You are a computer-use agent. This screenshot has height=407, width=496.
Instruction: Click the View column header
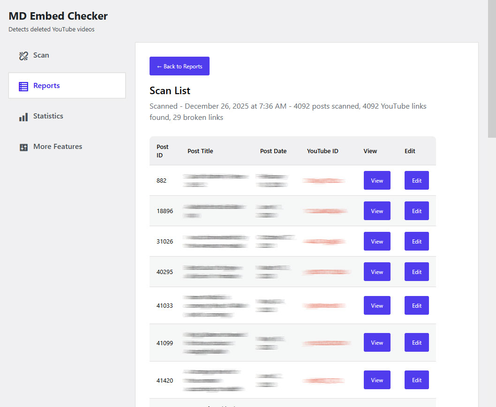pos(370,151)
